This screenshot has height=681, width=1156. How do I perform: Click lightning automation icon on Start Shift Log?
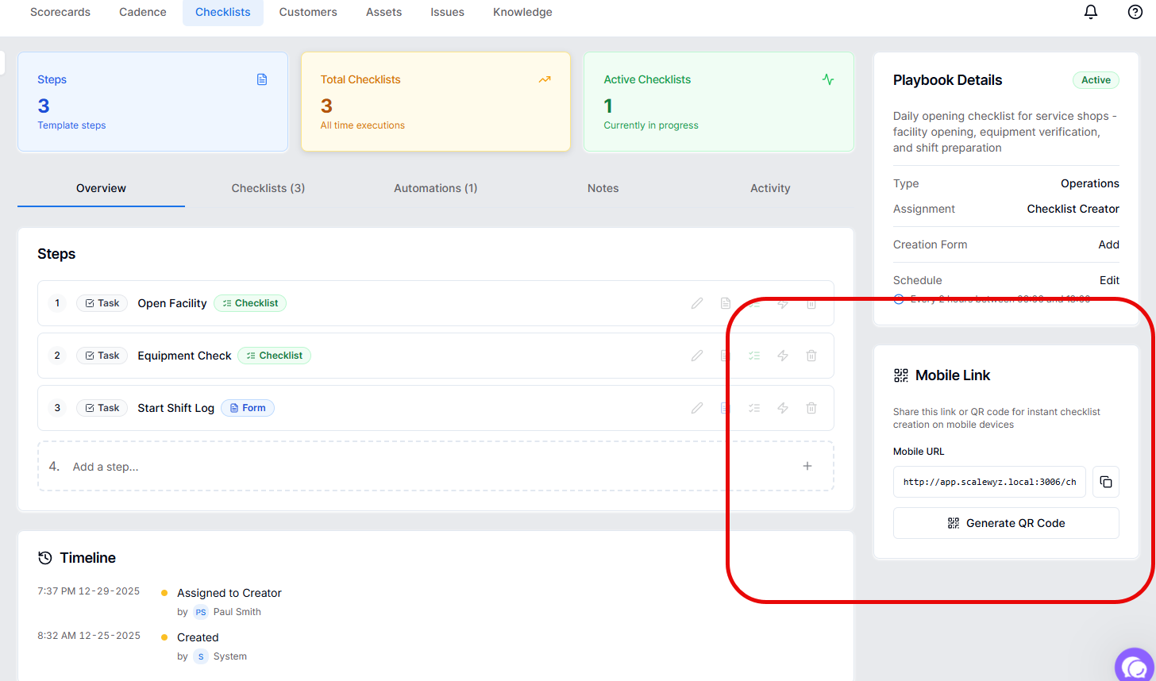pyautogui.click(x=783, y=408)
